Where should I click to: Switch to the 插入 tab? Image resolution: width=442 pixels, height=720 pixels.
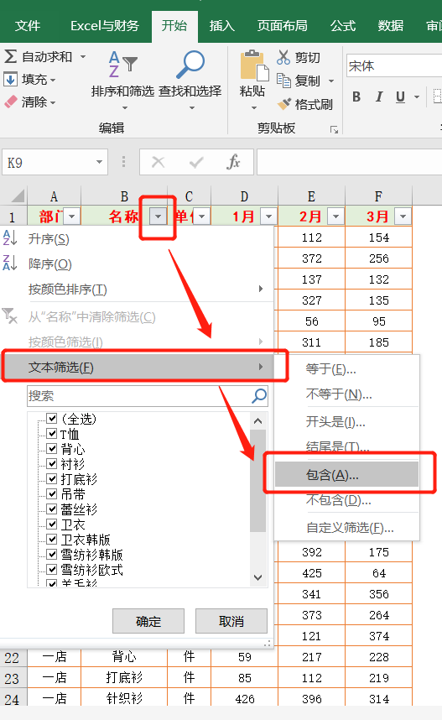(222, 26)
